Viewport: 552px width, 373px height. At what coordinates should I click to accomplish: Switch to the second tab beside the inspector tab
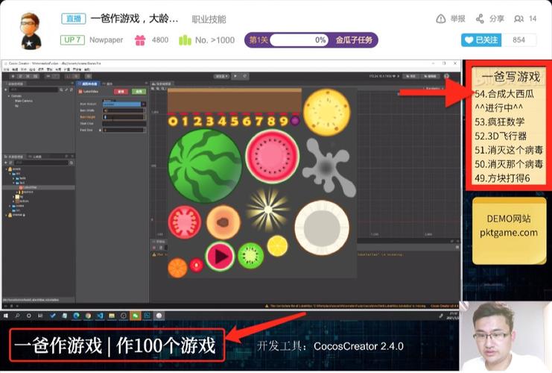[109, 84]
